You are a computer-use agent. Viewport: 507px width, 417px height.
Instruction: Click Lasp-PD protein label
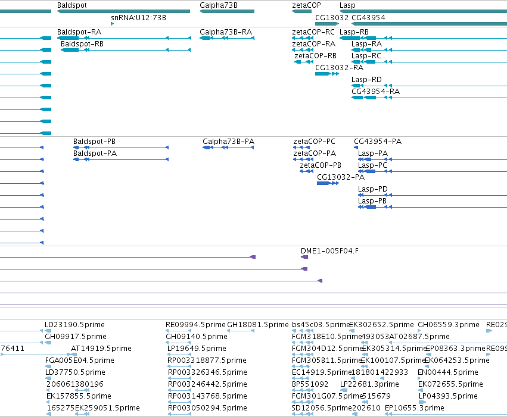pyautogui.click(x=373, y=189)
